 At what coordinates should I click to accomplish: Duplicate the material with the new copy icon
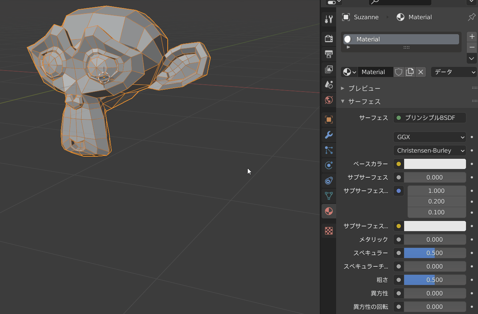tap(410, 72)
